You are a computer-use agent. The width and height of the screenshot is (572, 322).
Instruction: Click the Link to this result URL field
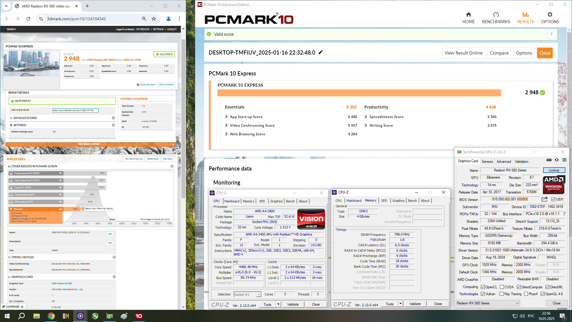[76, 111]
